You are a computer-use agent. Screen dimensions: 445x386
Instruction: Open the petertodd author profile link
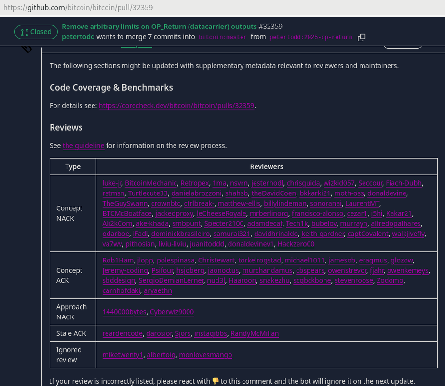click(x=78, y=37)
